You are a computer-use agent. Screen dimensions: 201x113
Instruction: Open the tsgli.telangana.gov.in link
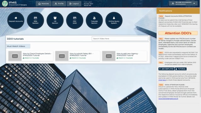click(168, 99)
